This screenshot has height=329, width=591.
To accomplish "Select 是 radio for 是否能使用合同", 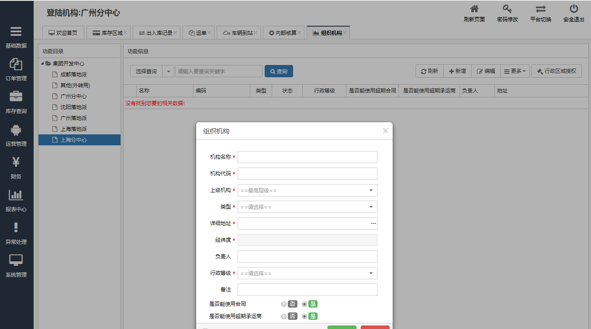I will (304, 304).
